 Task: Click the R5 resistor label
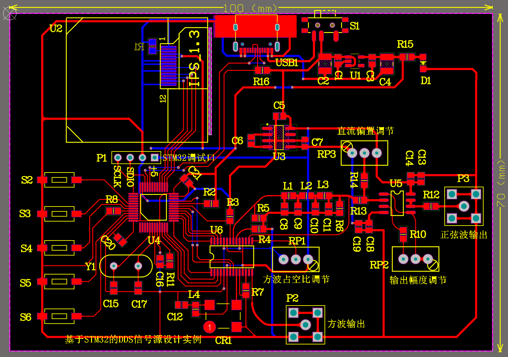263,208
